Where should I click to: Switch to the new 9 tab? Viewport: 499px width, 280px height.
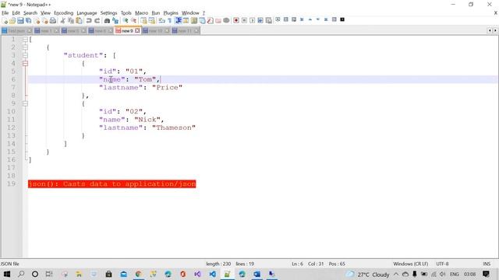pyautogui.click(x=127, y=31)
